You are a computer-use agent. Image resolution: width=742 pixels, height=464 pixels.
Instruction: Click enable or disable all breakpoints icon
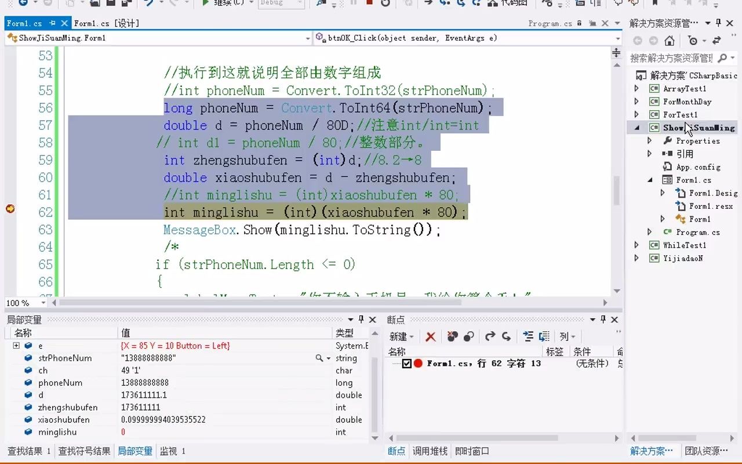(469, 336)
